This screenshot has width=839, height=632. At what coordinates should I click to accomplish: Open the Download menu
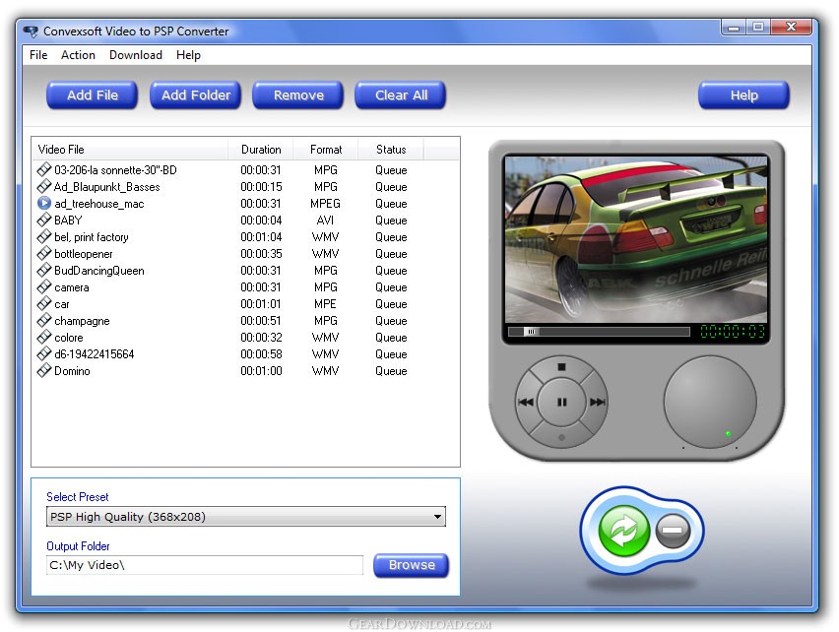(x=136, y=55)
